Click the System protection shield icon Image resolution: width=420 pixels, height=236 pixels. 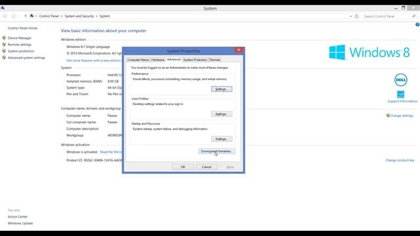(x=4, y=51)
